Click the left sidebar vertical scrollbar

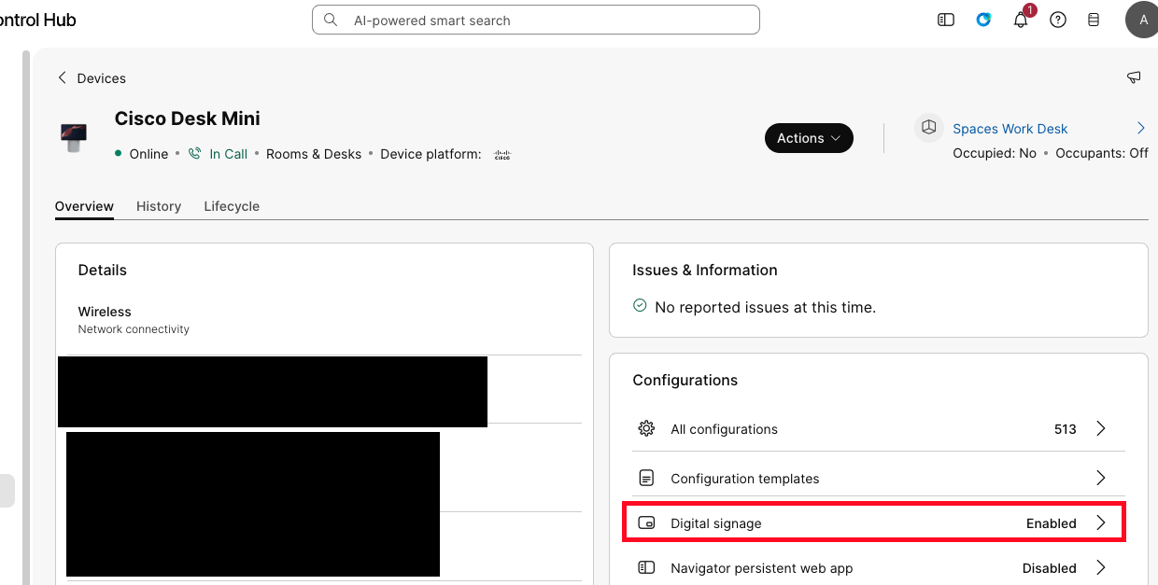pyautogui.click(x=27, y=317)
